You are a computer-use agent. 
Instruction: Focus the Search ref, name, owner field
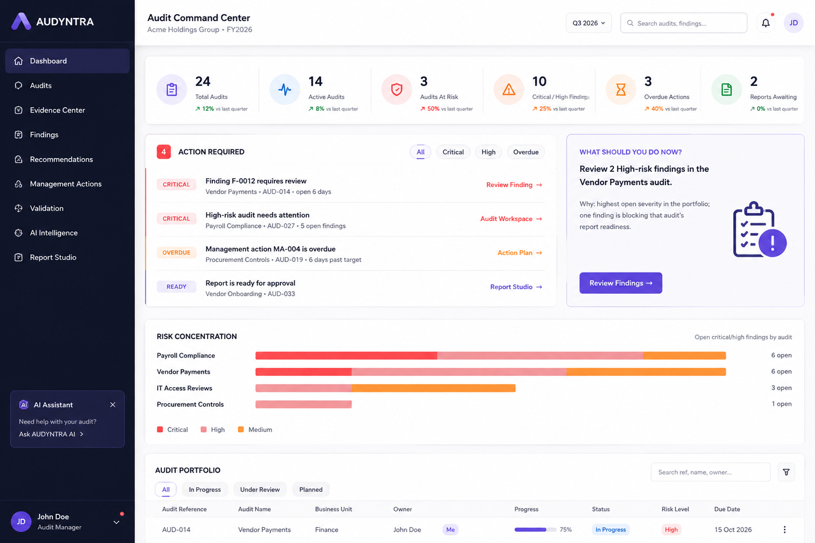tap(710, 472)
